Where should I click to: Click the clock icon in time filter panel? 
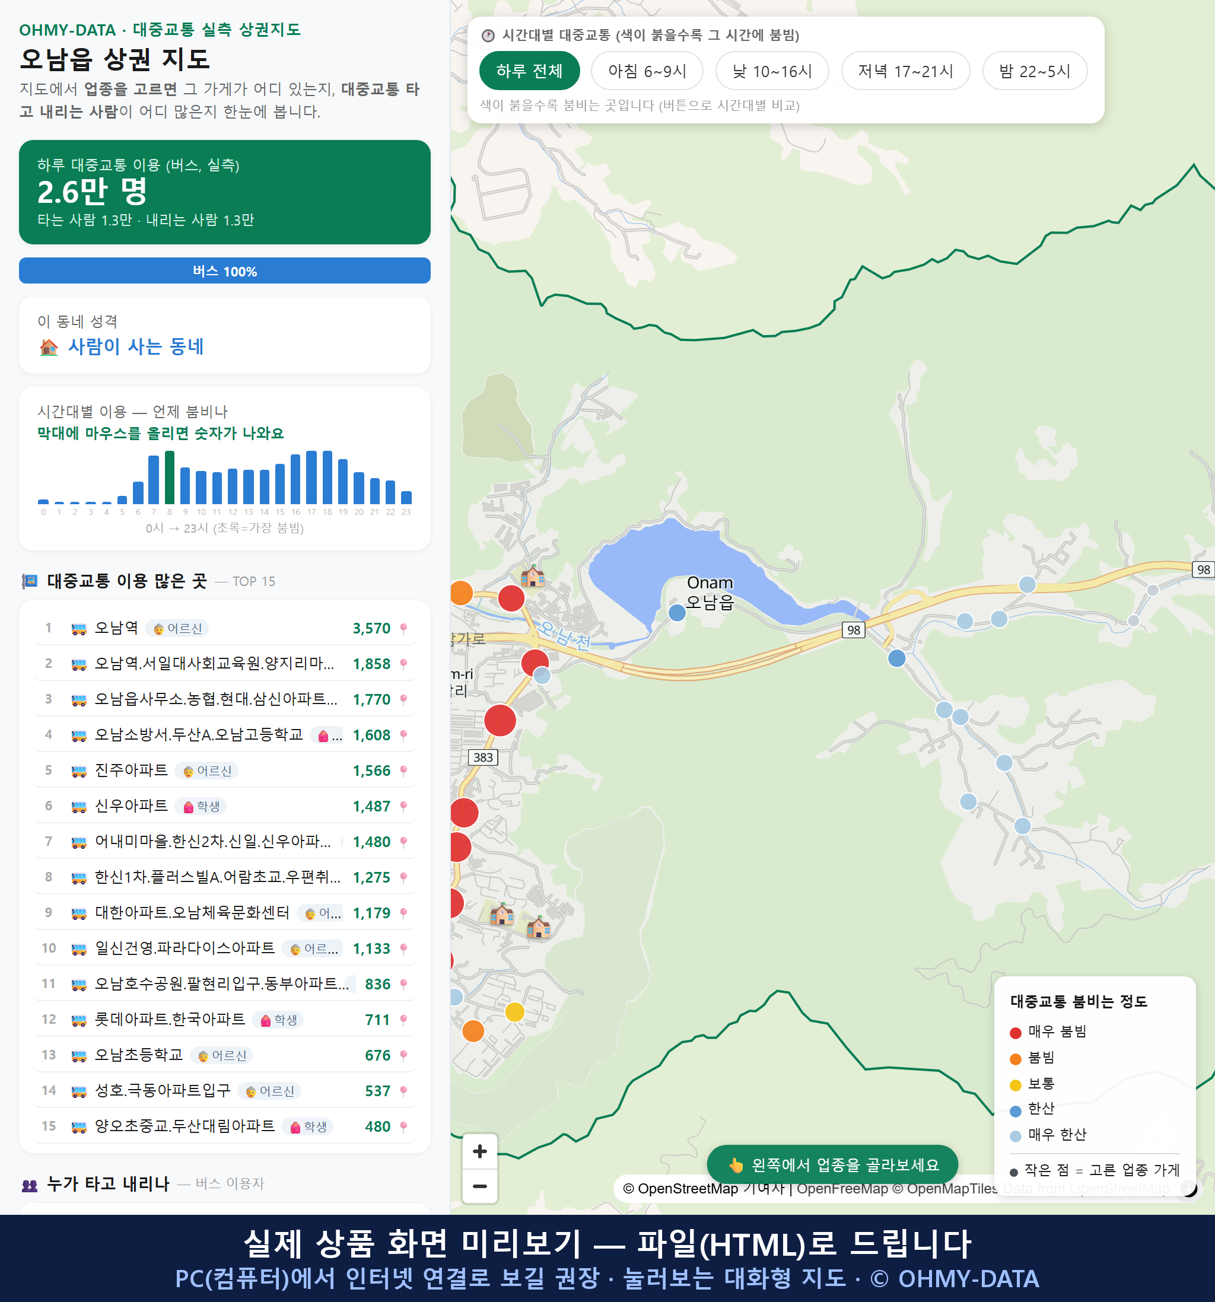487,36
